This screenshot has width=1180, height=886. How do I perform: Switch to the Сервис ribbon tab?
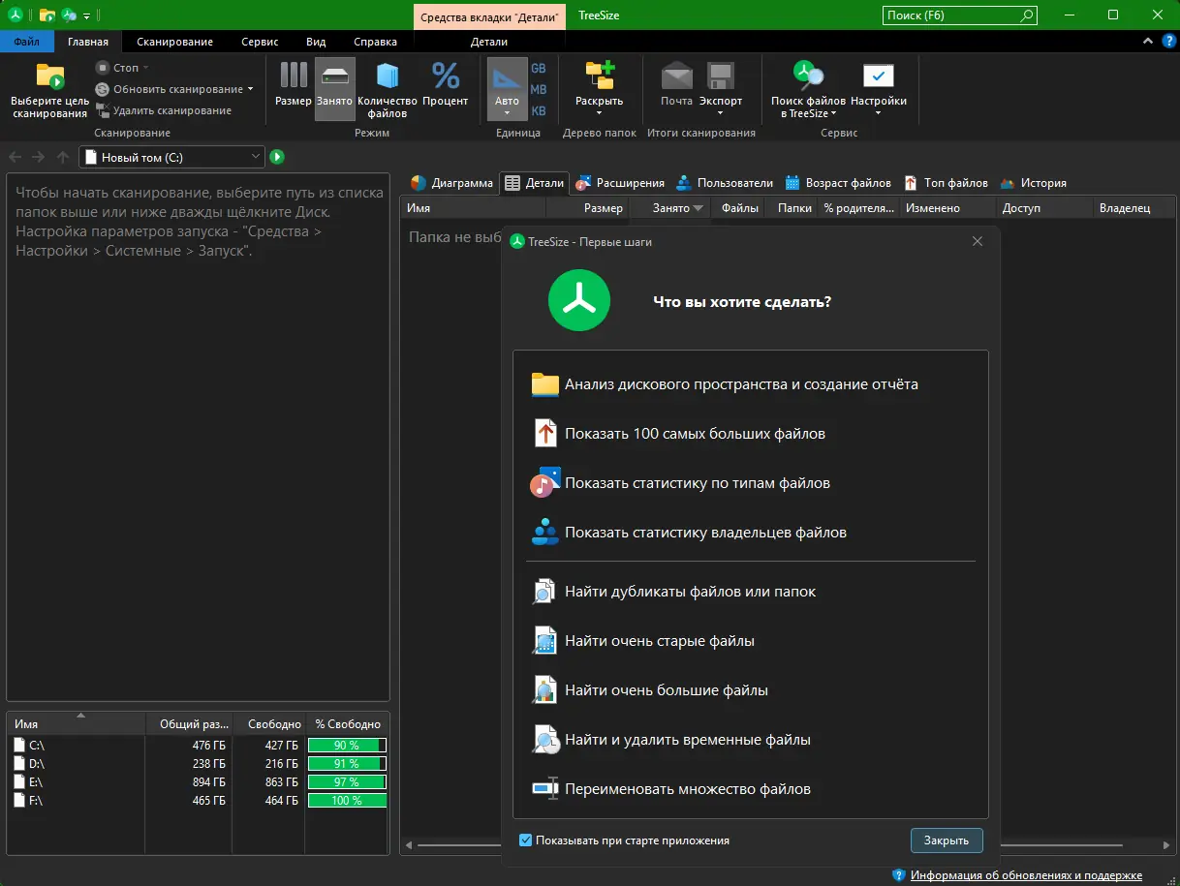click(261, 42)
